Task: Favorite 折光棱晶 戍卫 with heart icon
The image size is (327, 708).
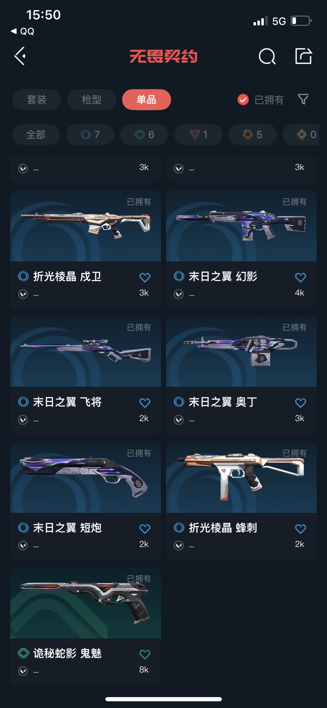Action: click(x=145, y=277)
